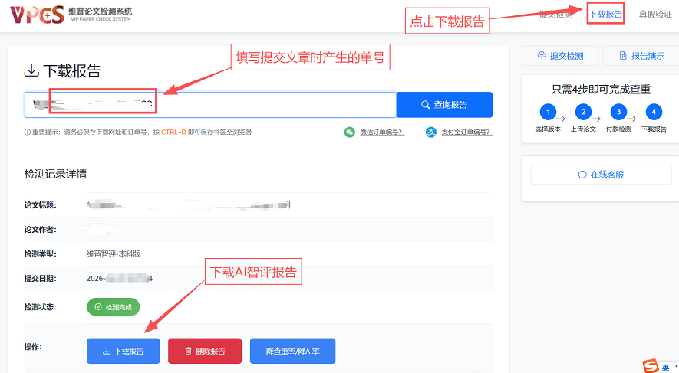Select step 4 下载报告 circle
The image size is (679, 373).
point(654,113)
